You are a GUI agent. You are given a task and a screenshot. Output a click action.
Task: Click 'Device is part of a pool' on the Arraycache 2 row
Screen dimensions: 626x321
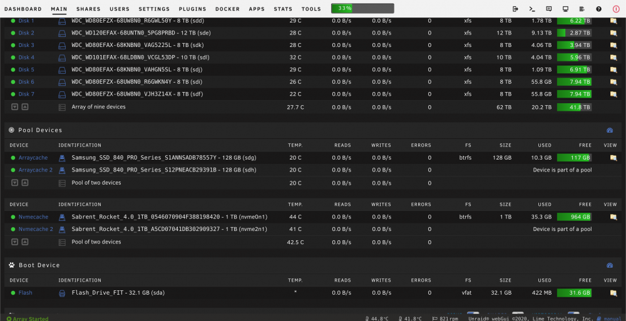(x=562, y=170)
